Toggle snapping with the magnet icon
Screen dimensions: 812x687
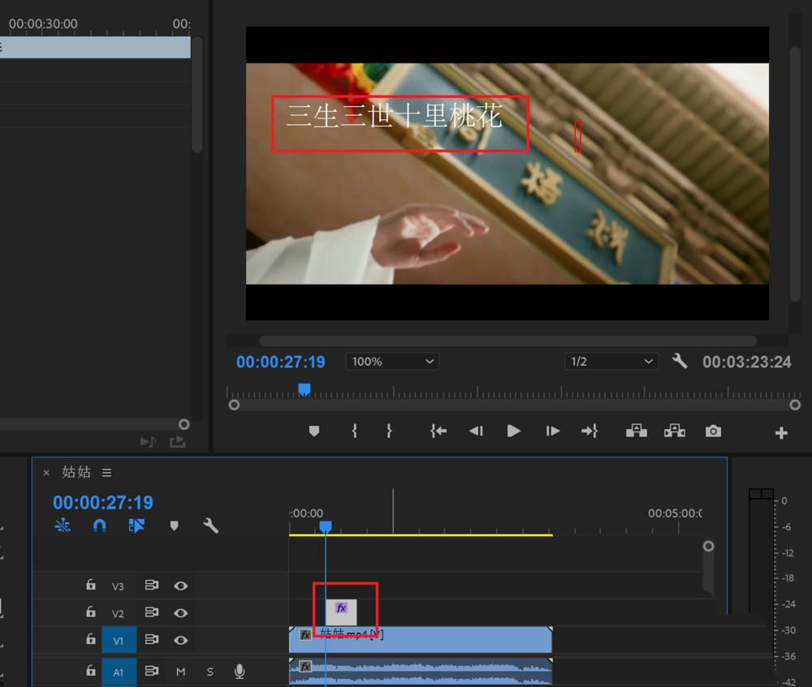[99, 526]
